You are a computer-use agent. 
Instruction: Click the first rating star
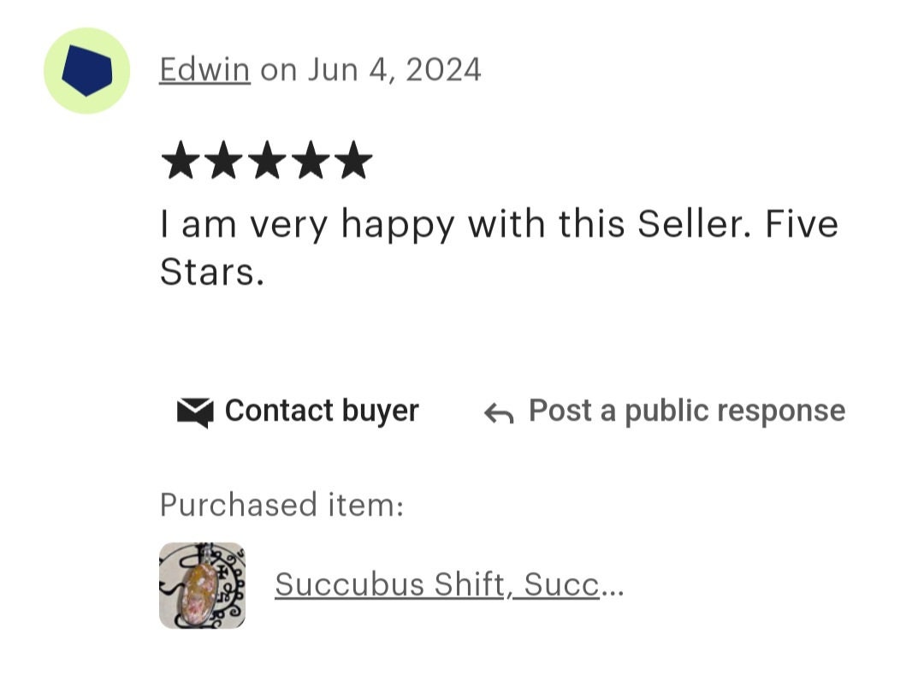(x=181, y=160)
